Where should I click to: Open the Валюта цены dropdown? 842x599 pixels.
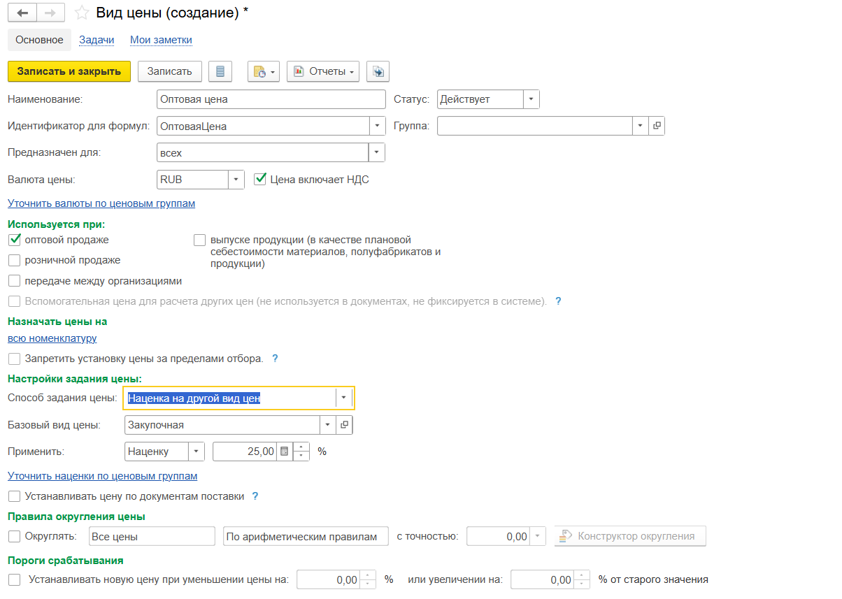[x=236, y=180]
